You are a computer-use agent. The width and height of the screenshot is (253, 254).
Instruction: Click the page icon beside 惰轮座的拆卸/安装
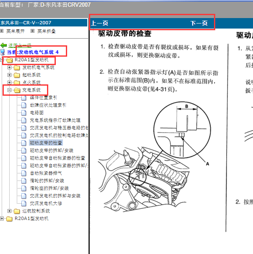pyautogui.click(x=24, y=188)
